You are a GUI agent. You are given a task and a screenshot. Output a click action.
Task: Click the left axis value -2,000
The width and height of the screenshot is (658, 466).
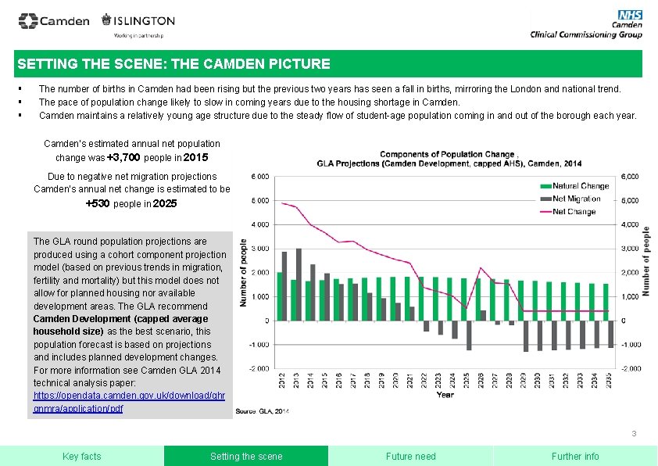pyautogui.click(x=259, y=368)
